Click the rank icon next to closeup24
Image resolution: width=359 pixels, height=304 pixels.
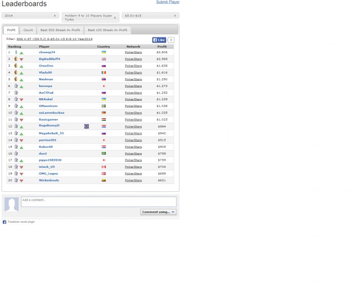16,52
